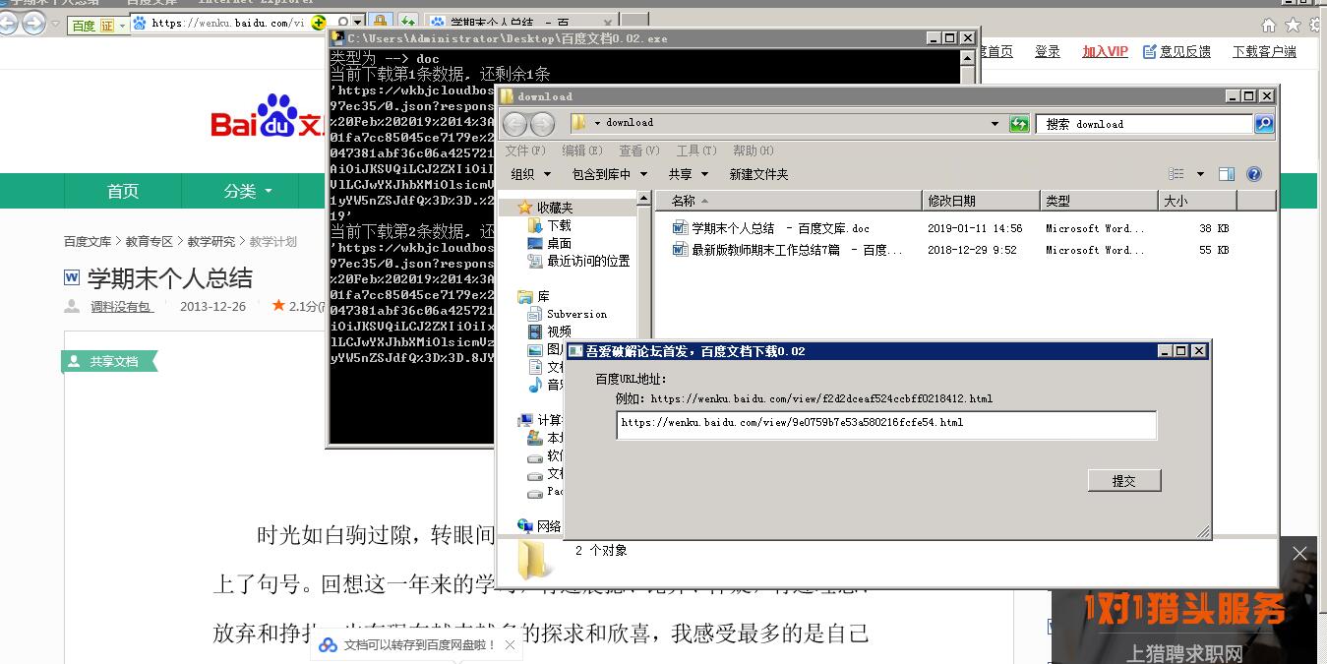Viewport: 1327px width, 664px height.
Task: Select Subversion in the navigation tree
Action: tap(576, 314)
